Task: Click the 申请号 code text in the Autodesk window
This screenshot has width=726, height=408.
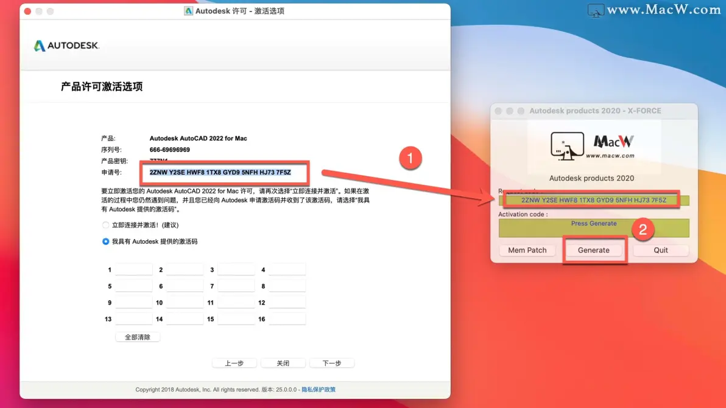Action: [220, 172]
